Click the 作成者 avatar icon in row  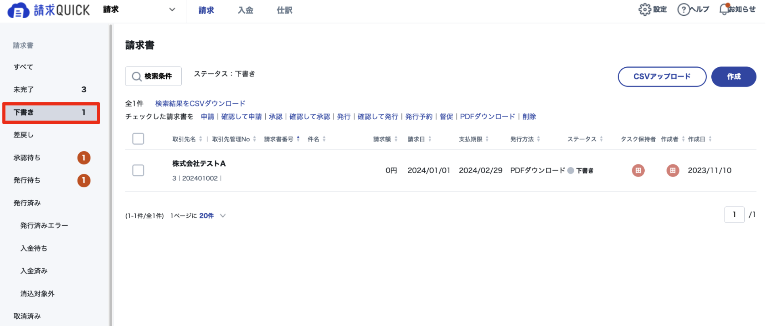tap(673, 170)
